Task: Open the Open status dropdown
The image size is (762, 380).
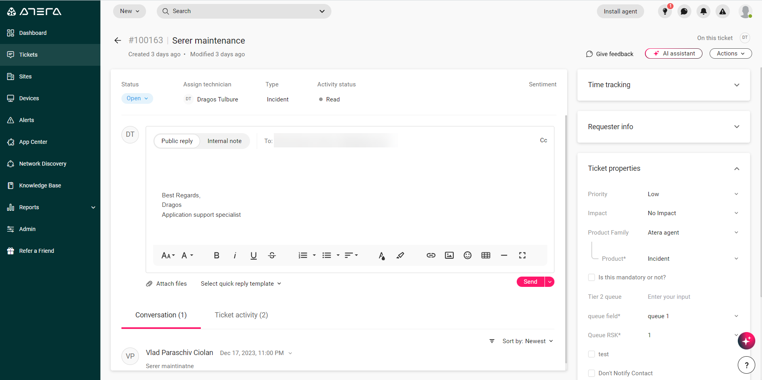Action: (137, 98)
